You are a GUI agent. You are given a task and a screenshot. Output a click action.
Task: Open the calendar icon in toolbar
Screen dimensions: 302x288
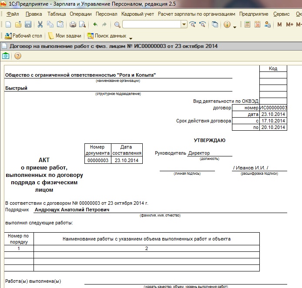point(257,24)
